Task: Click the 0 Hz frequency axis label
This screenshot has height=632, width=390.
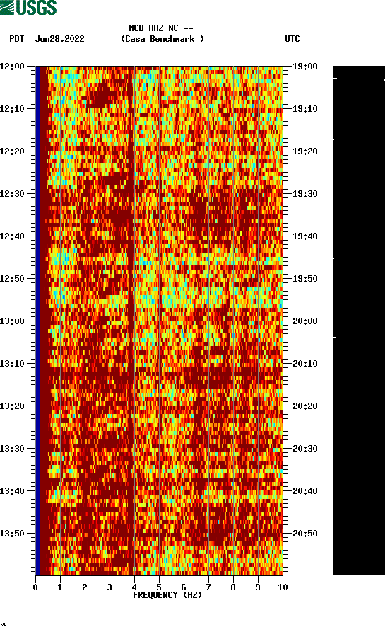Action: click(x=35, y=587)
